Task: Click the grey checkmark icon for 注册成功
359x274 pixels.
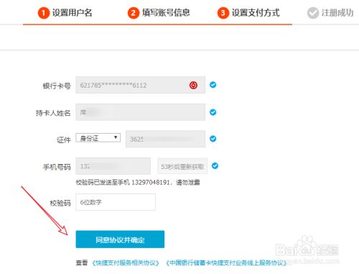Action: coord(313,13)
